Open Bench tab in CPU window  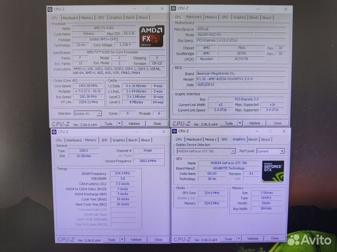point(130,18)
